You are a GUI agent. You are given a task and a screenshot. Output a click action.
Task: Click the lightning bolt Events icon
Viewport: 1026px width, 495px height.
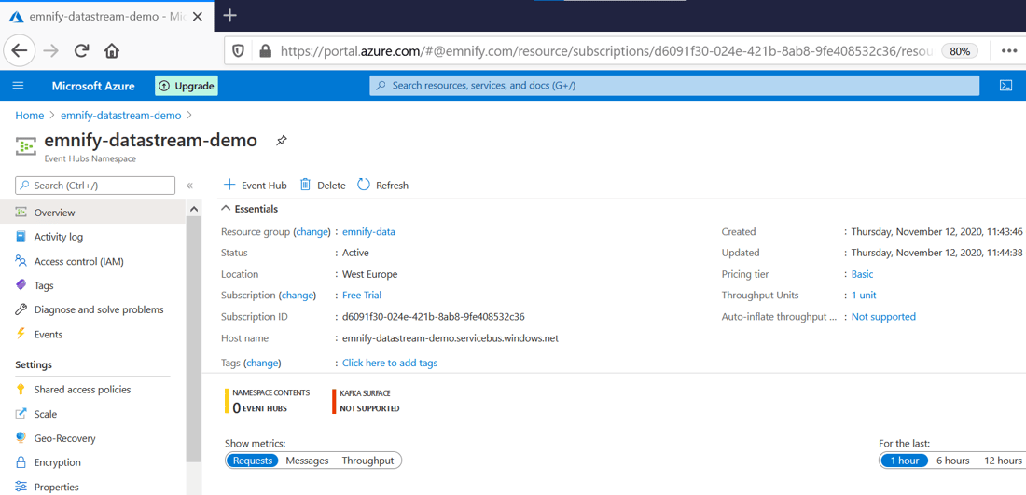[x=21, y=334]
